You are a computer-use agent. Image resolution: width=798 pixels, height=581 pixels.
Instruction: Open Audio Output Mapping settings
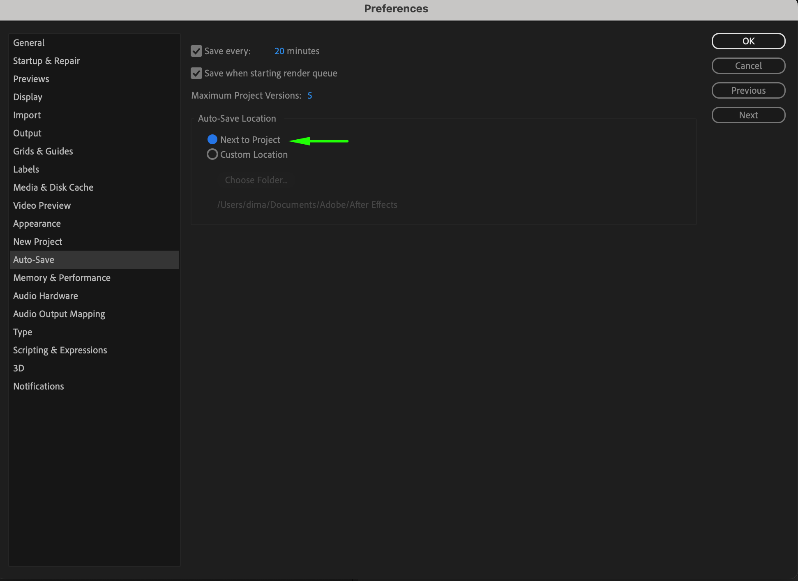tap(59, 314)
